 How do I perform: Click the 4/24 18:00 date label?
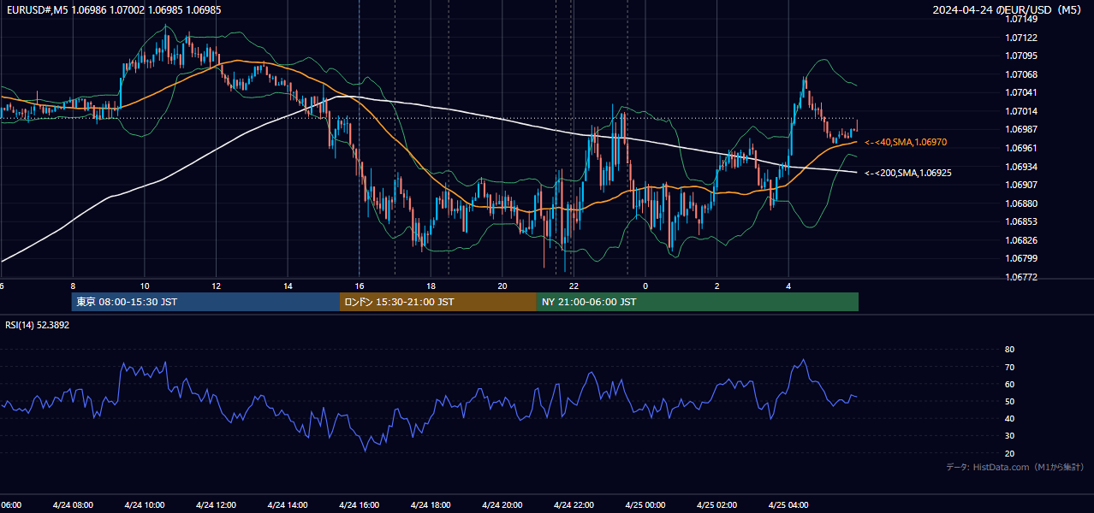[x=431, y=504]
